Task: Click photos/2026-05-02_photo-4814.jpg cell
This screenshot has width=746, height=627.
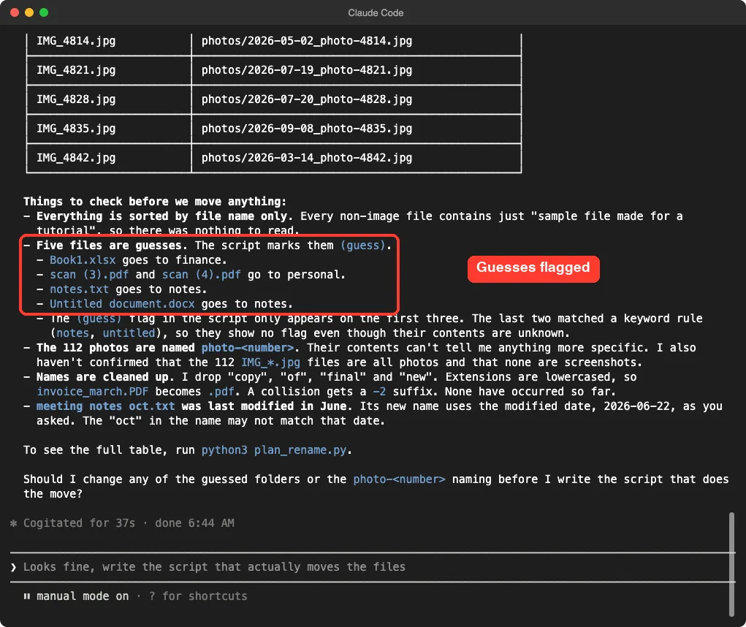Action: (357, 41)
